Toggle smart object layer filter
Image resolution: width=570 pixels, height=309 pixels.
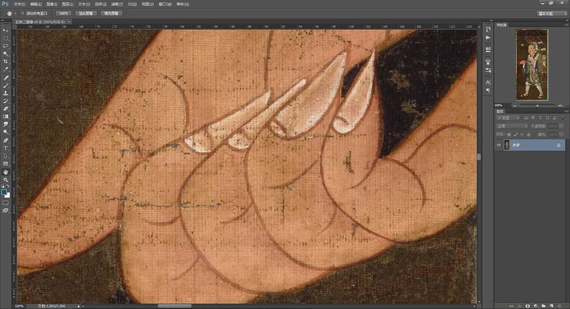(x=555, y=118)
